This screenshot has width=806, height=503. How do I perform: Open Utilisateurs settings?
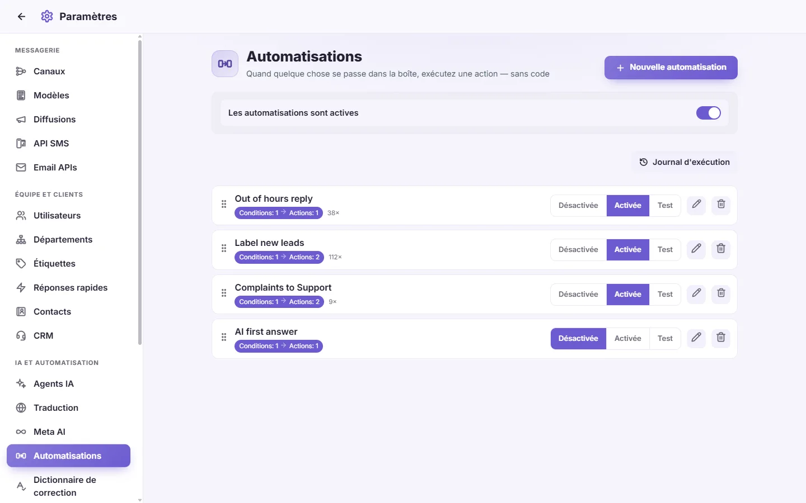(68, 216)
